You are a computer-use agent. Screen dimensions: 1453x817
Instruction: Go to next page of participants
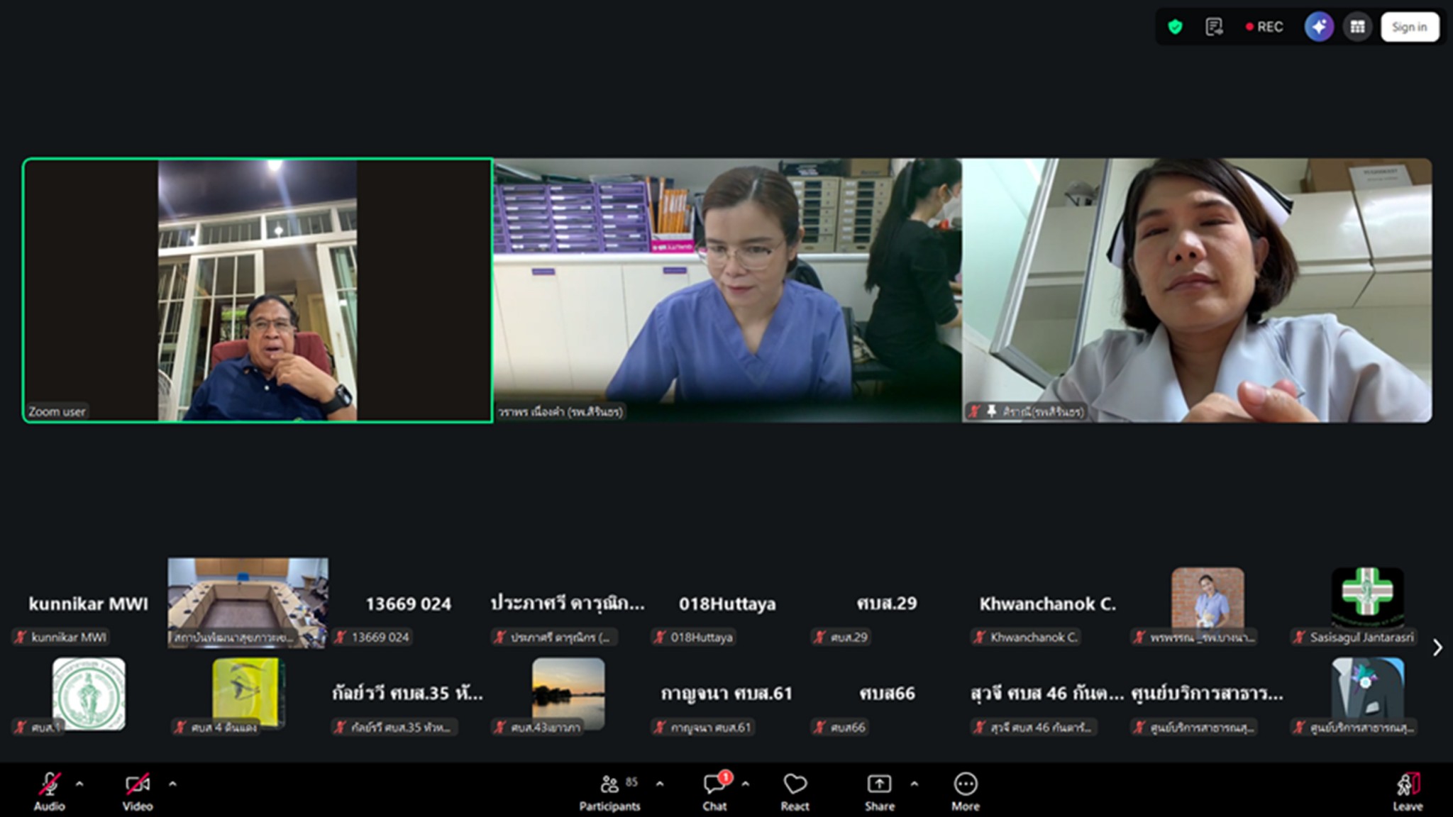1437,647
